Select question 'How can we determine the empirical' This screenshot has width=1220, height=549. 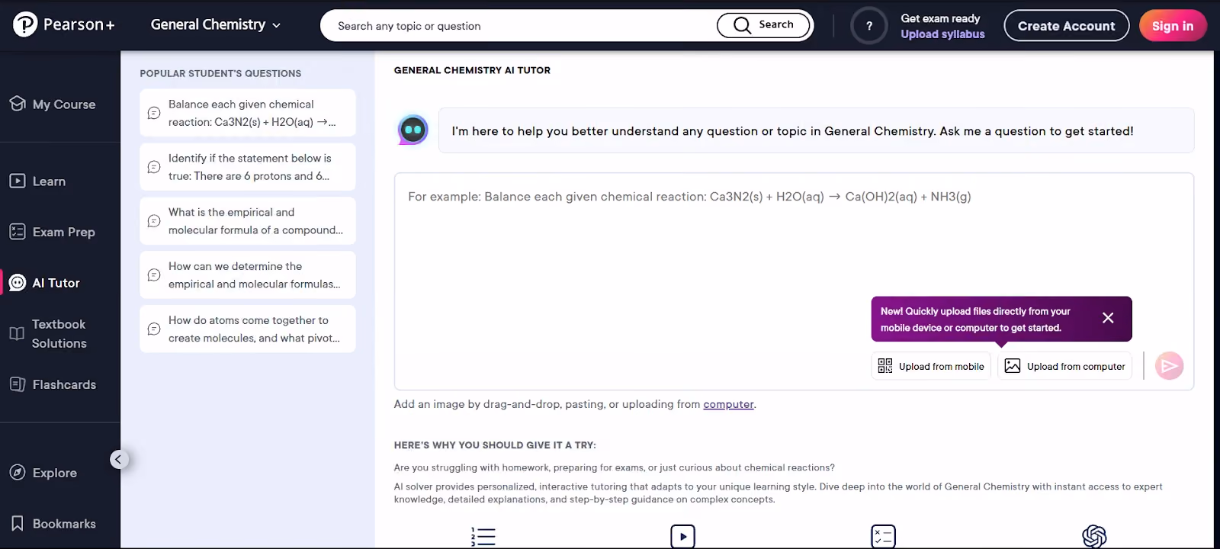(x=248, y=275)
